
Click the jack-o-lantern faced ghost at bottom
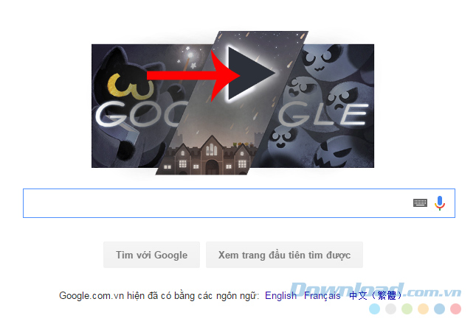pyautogui.click(x=334, y=155)
